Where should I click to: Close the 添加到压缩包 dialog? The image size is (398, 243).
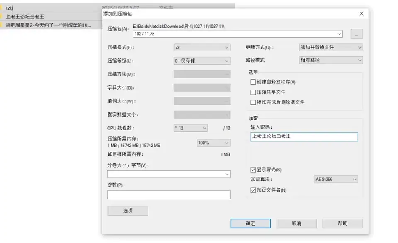point(362,14)
